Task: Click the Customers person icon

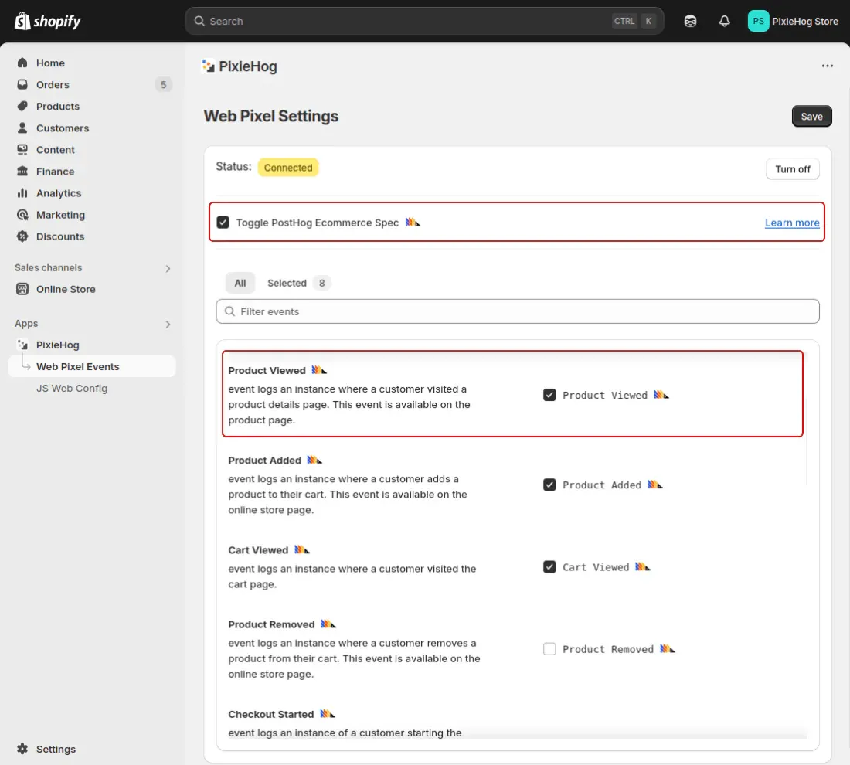Action: click(22, 128)
